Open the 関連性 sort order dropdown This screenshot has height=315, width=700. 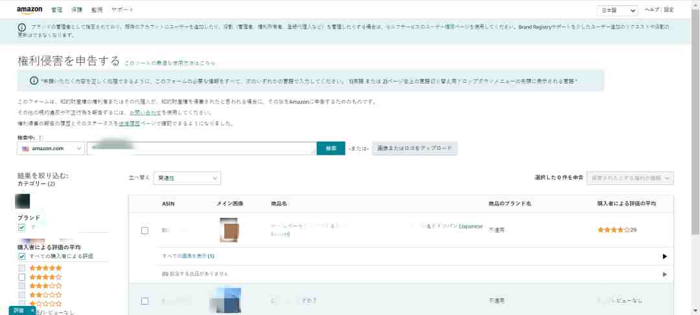pyautogui.click(x=187, y=179)
